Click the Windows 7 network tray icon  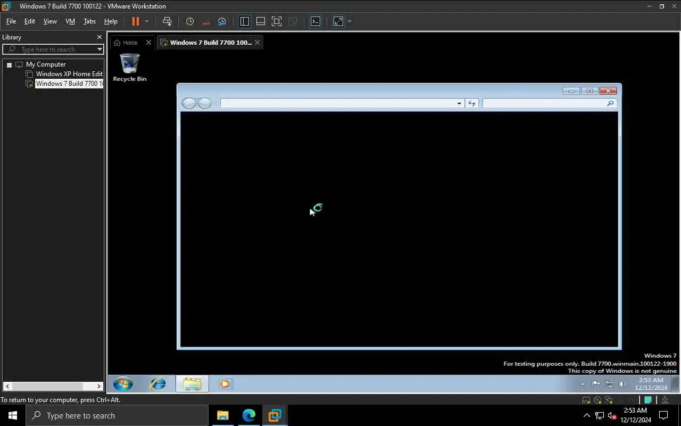610,384
